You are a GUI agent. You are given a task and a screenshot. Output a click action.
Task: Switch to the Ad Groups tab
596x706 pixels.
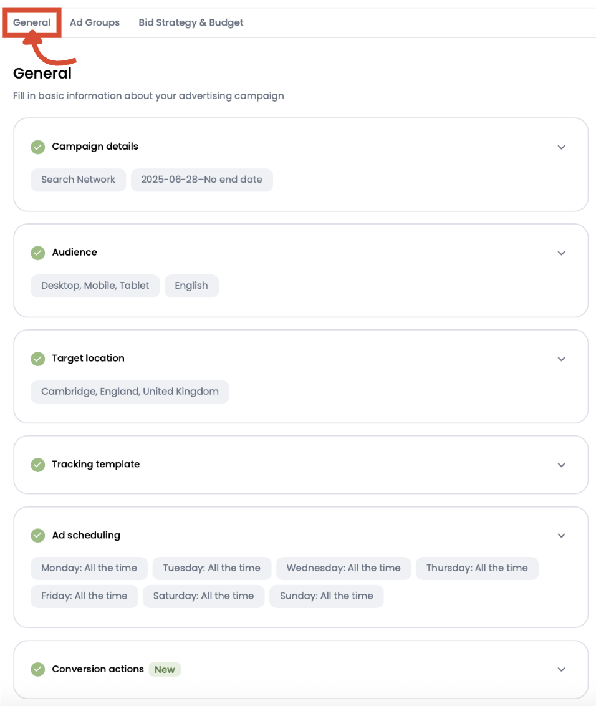(94, 22)
